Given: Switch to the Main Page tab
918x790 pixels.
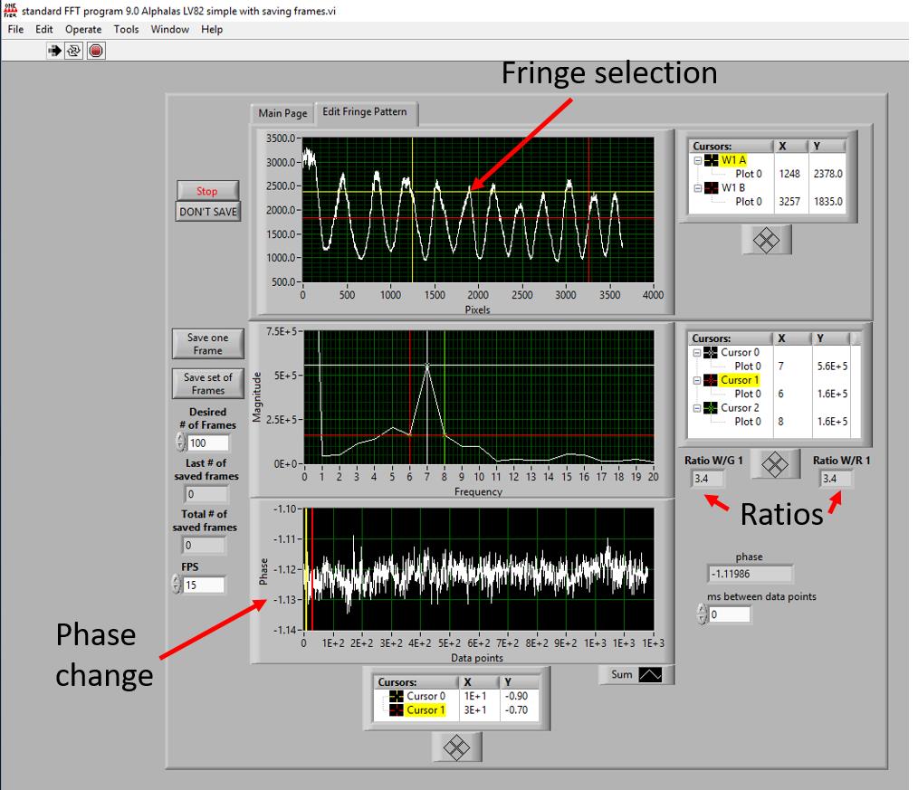Looking at the screenshot, I should tap(282, 113).
